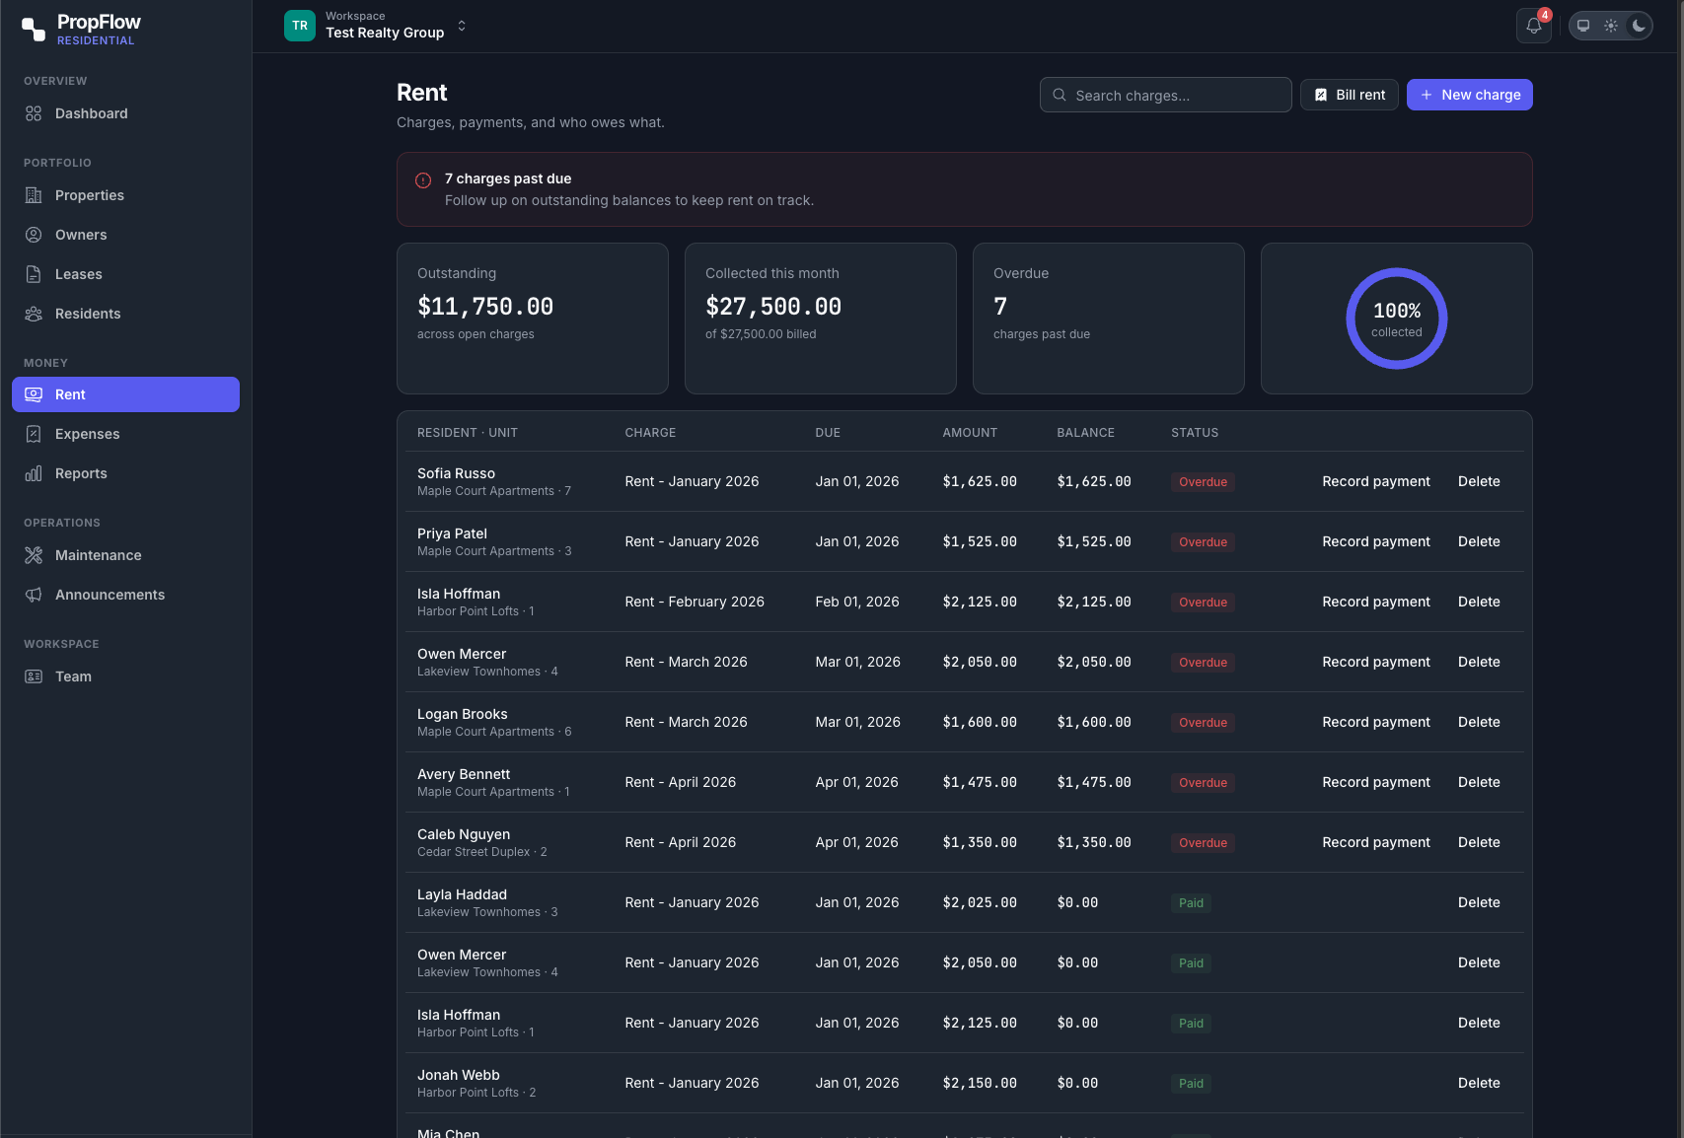Click the BALANCE column header
The height and width of the screenshot is (1138, 1684).
pyautogui.click(x=1085, y=433)
